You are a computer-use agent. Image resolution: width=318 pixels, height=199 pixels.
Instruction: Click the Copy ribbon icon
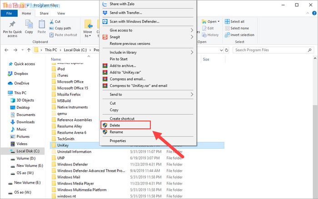click(x=29, y=24)
